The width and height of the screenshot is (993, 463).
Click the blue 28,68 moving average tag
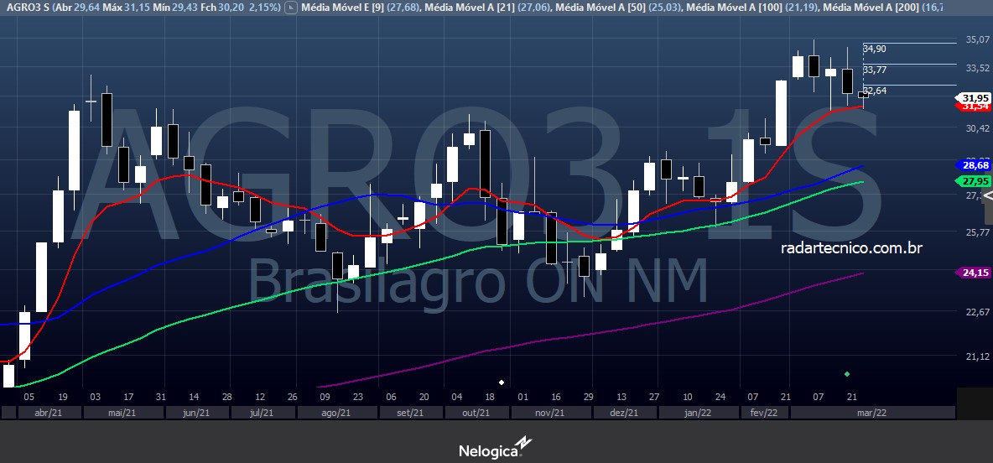click(x=975, y=165)
